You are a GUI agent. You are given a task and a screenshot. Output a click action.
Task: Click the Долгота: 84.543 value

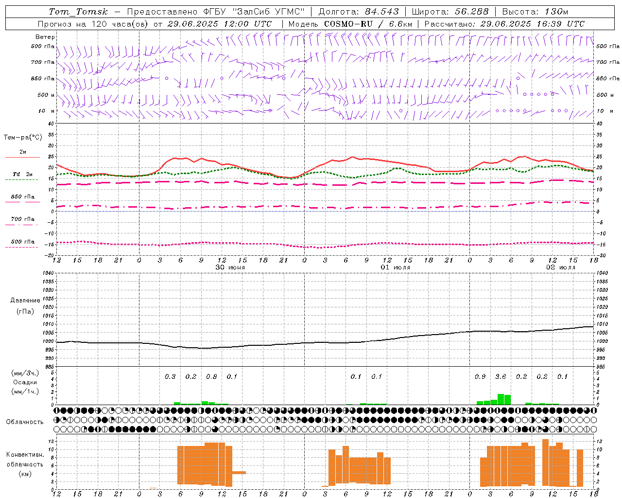click(359, 12)
